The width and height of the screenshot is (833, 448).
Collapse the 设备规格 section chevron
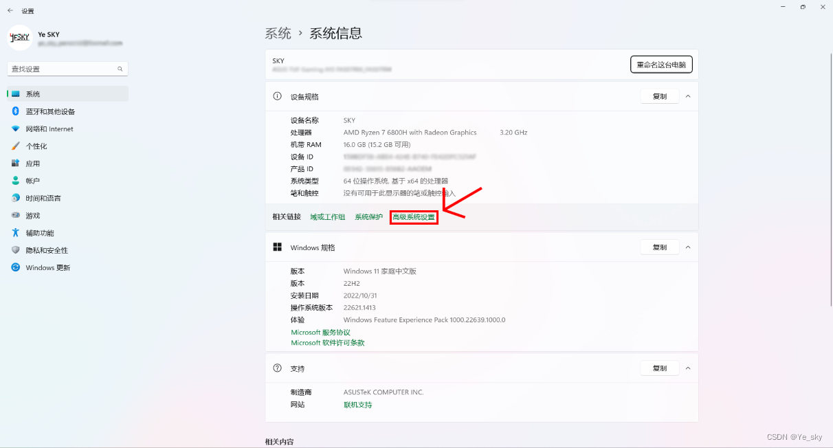tap(688, 97)
